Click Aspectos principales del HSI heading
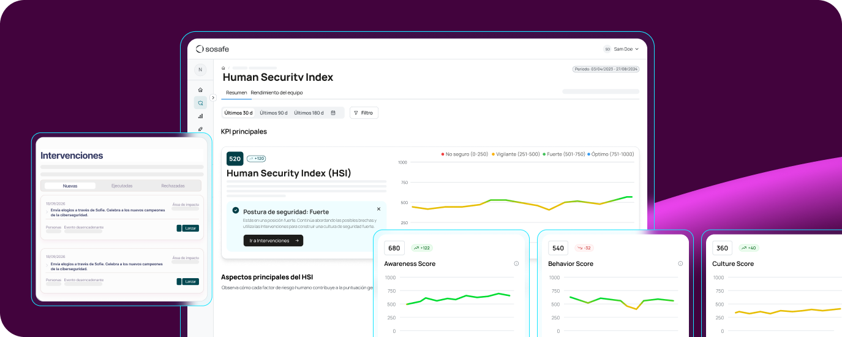Viewport: 842px width, 337px height. pos(267,277)
